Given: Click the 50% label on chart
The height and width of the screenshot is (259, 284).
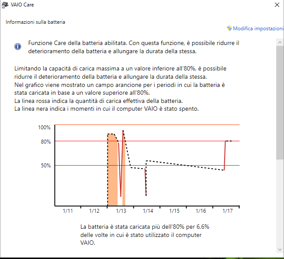Looking at the screenshot, I should click(x=46, y=166).
